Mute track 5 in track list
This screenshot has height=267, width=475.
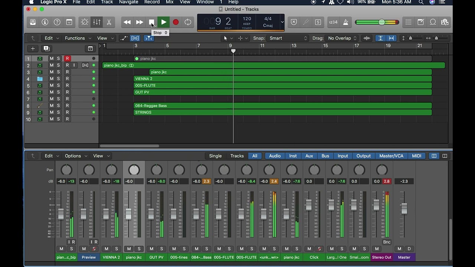pyautogui.click(x=52, y=85)
